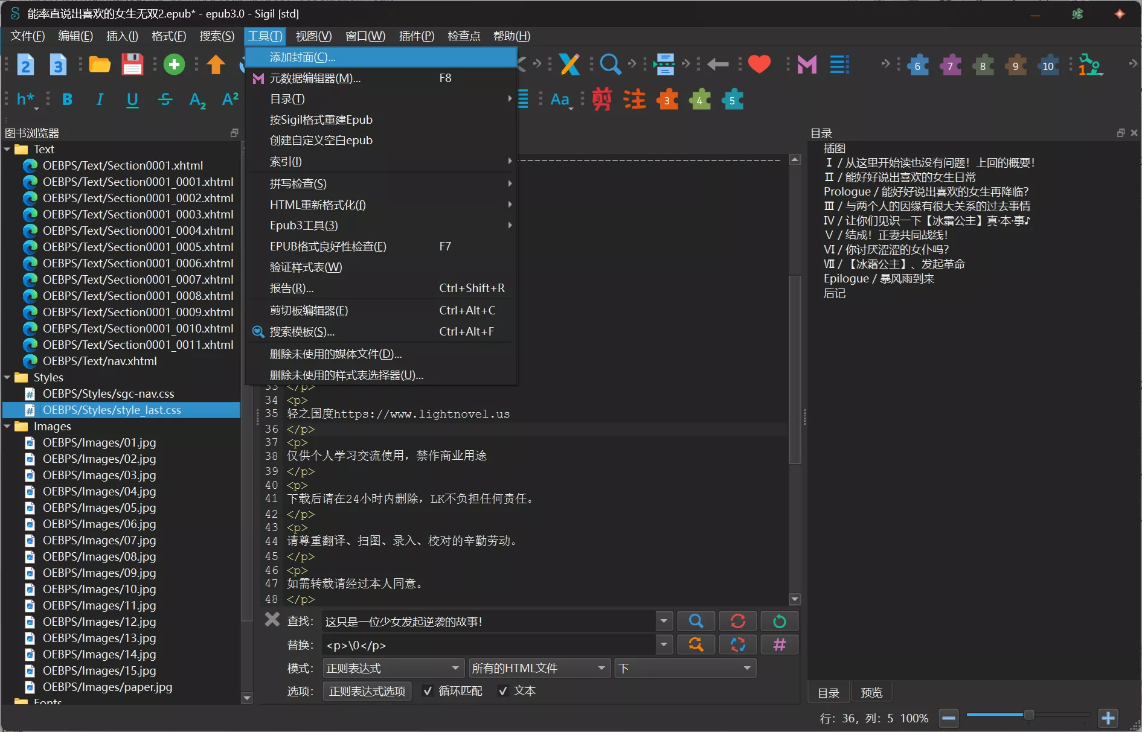The height and width of the screenshot is (732, 1142).
Task: Open the 所有的HTML文件 scope dropdown
Action: [x=538, y=668]
